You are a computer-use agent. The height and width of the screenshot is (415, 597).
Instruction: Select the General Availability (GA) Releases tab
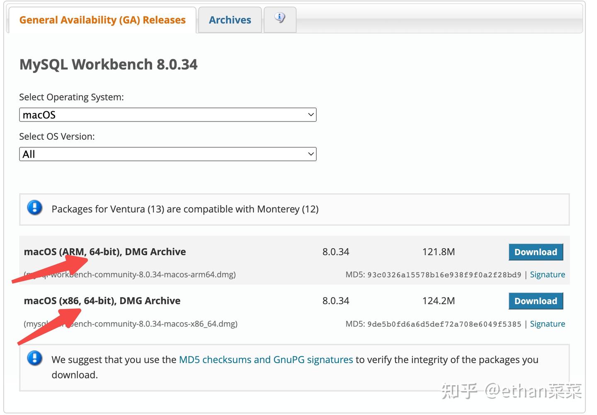coord(102,20)
